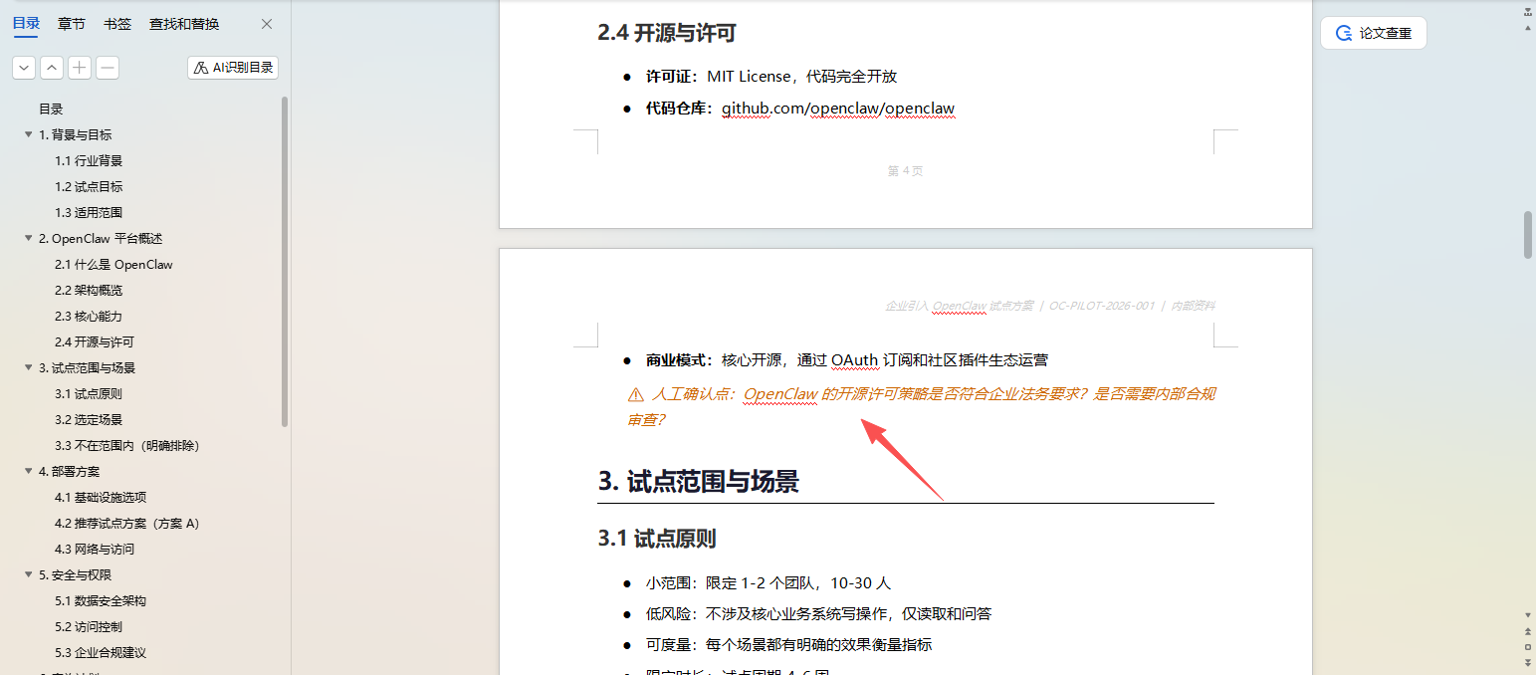Click the next-page double-down arrow
Screen dimensions: 1536x675
coord(1528,663)
